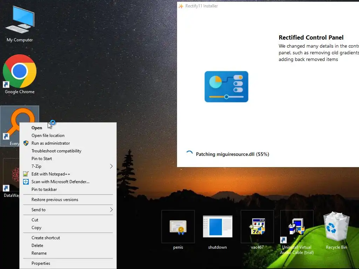
Task: Open the My Computer desktop icon
Action: [20, 20]
